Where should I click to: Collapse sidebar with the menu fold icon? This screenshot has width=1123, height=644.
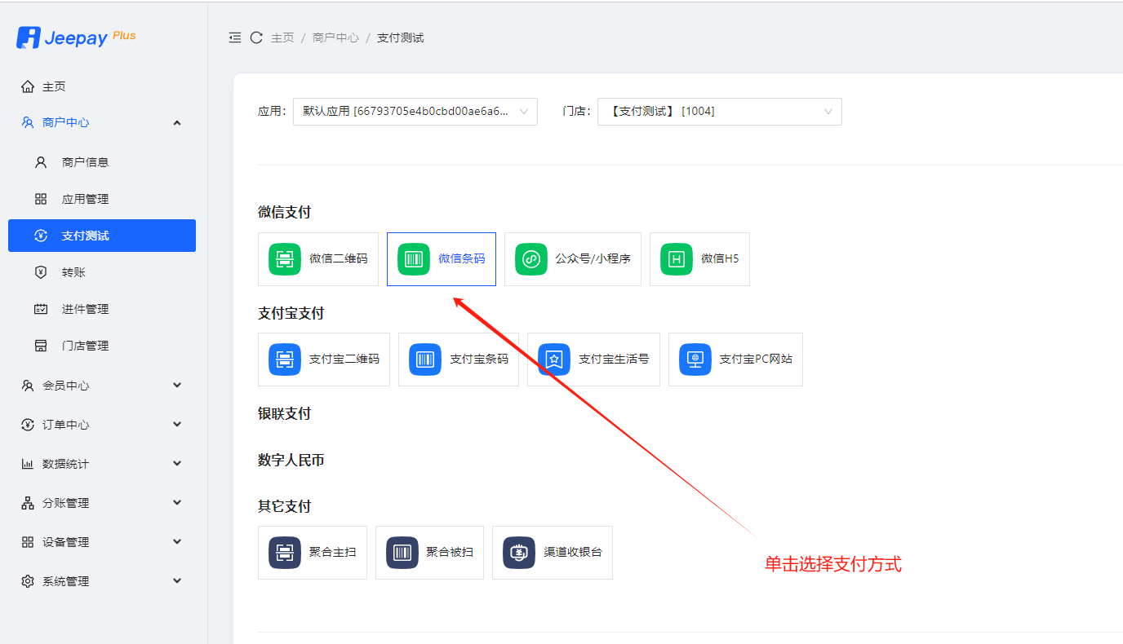(235, 37)
